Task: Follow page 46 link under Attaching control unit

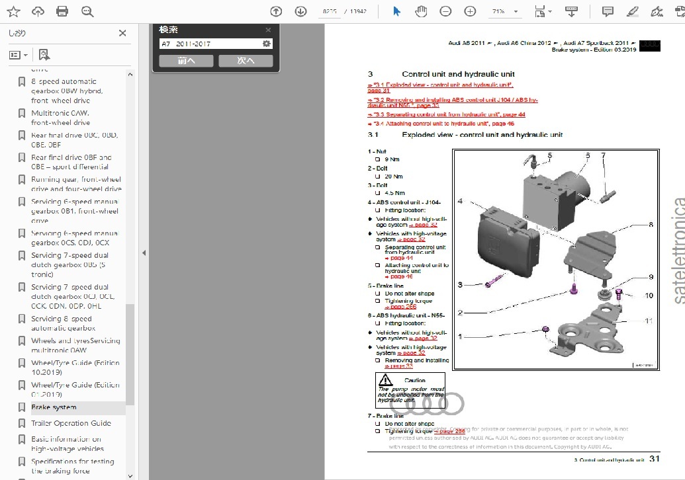Action: [399, 276]
